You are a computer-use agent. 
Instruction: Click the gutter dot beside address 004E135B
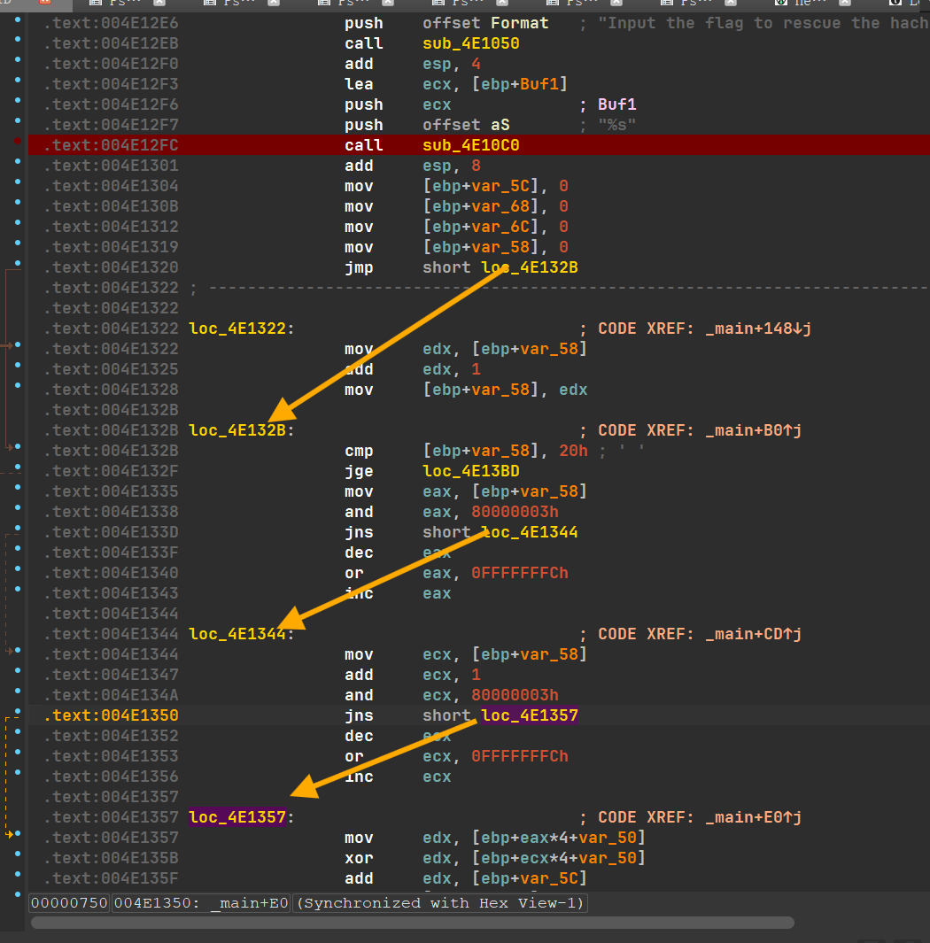click(19, 858)
